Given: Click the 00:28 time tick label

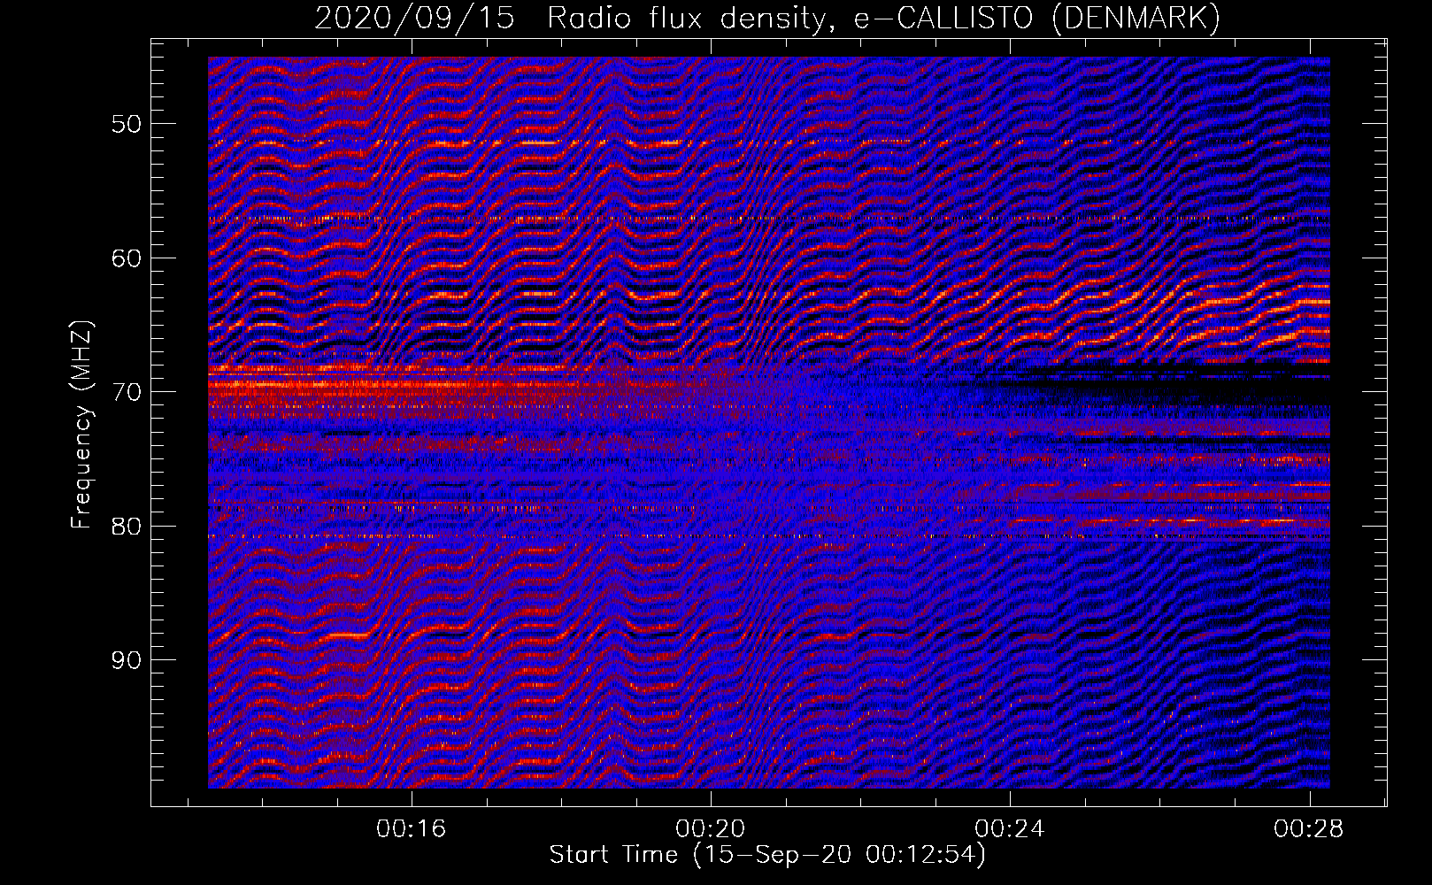Looking at the screenshot, I should [x=1309, y=829].
